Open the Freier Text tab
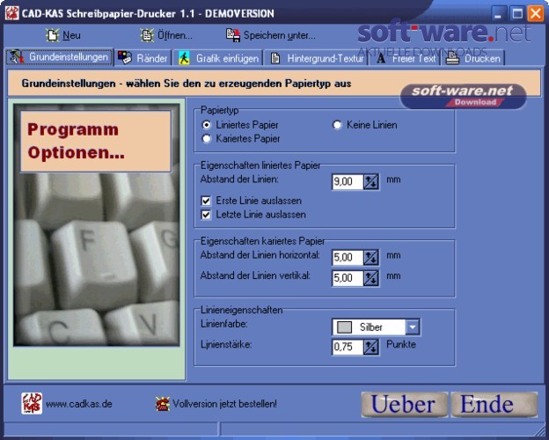The width and height of the screenshot is (549, 440). [405, 58]
